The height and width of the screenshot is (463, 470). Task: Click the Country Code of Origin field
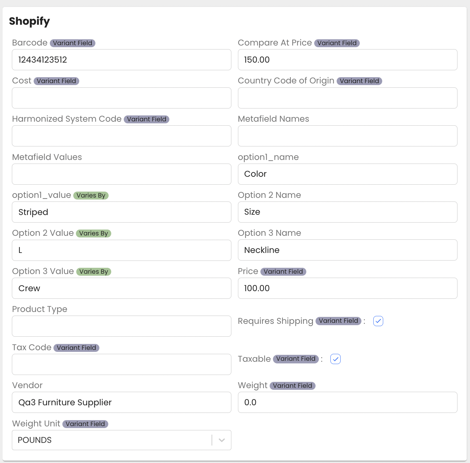tap(347, 98)
